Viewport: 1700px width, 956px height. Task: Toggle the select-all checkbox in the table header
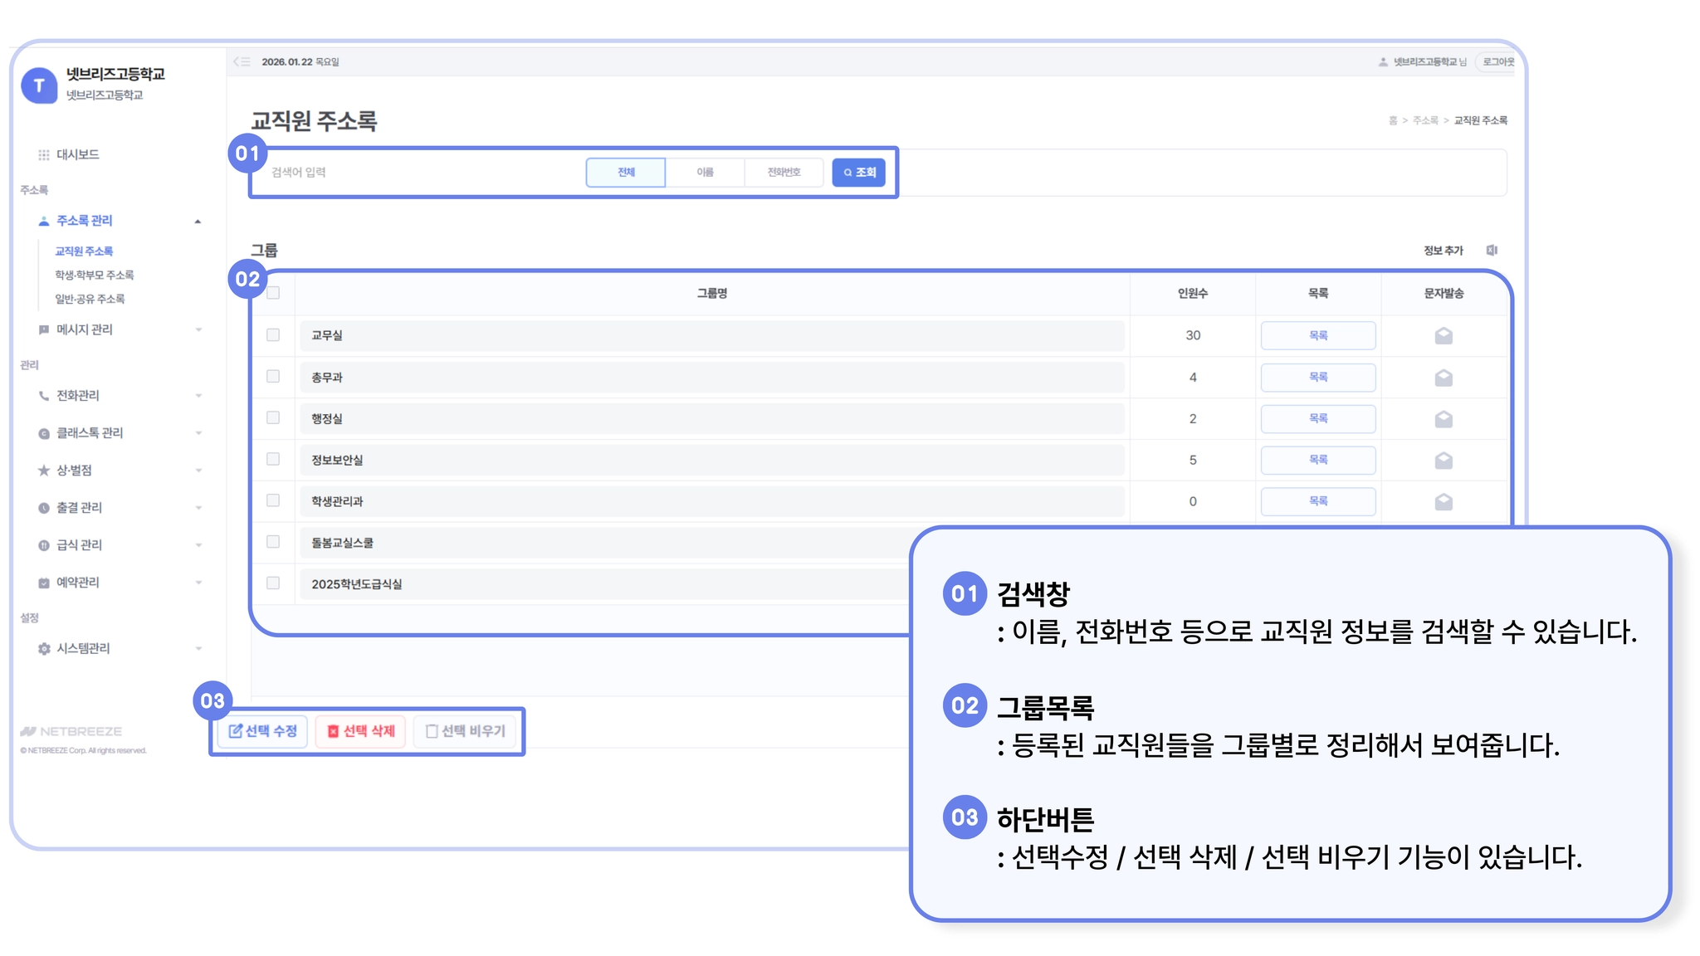[x=273, y=292]
